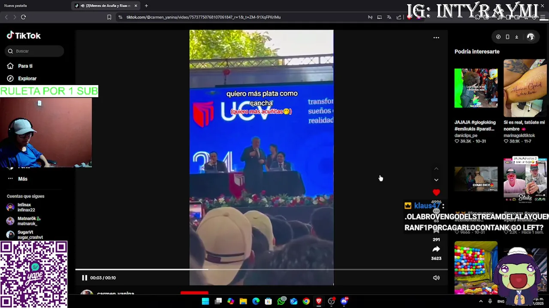Open the profile avatar menu
The image size is (549, 308).
click(531, 37)
